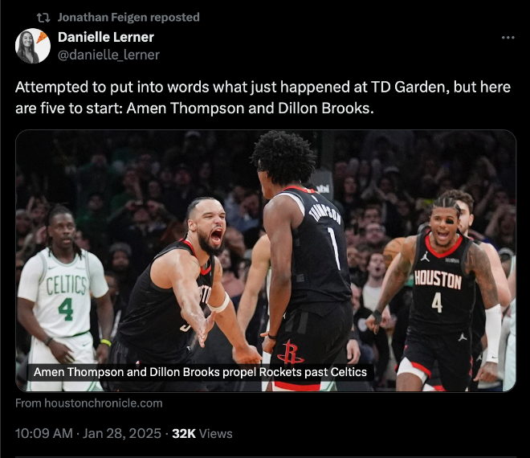The width and height of the screenshot is (530, 458).
Task: Click the Jan 28, 2025 date
Action: 122,434
